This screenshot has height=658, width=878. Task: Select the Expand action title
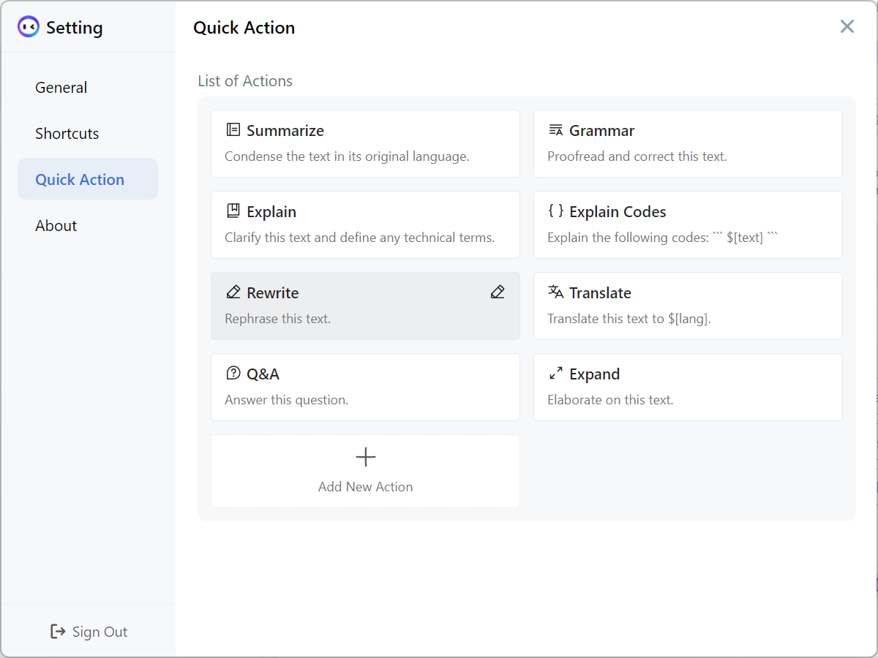coord(594,374)
